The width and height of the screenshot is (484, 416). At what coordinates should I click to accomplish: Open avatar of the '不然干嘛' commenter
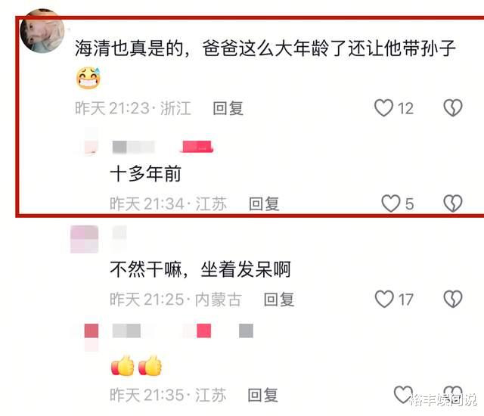(x=84, y=239)
